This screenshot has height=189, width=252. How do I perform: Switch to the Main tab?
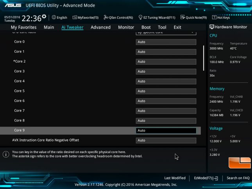click(x=49, y=27)
